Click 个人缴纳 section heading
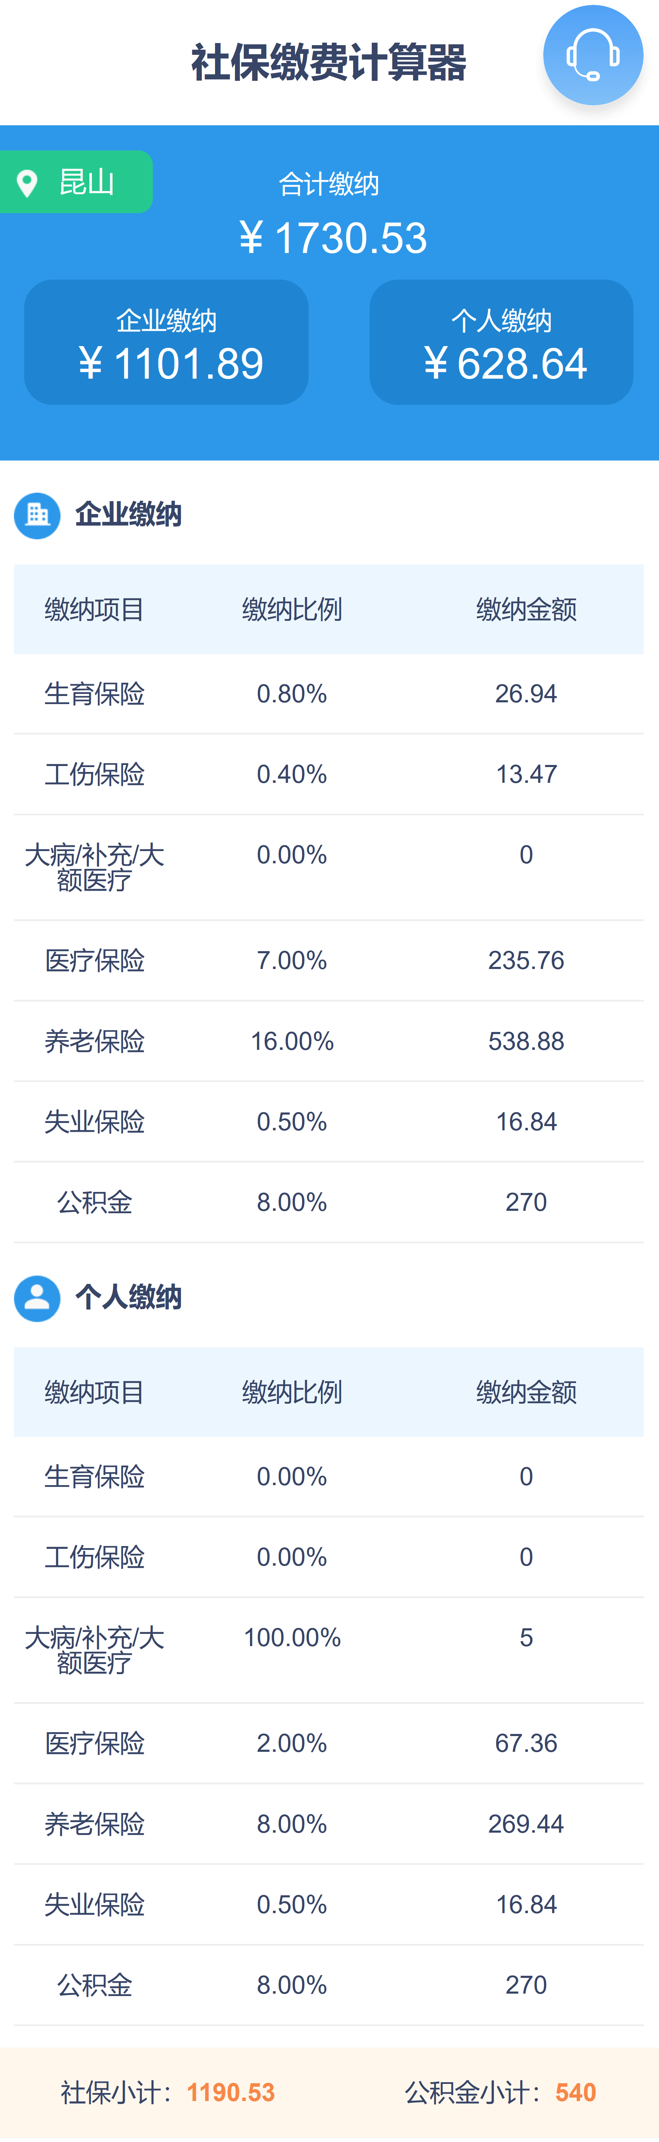This screenshot has width=659, height=2142. tap(128, 1297)
